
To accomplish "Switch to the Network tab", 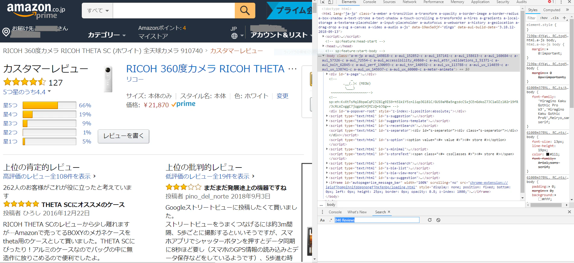I will pyautogui.click(x=410, y=2).
